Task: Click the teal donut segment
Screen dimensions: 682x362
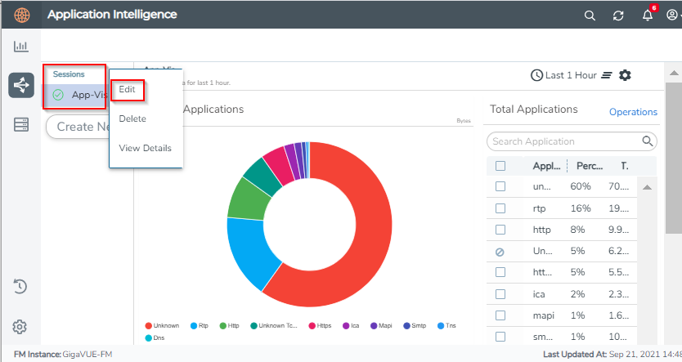Action: 263,176
